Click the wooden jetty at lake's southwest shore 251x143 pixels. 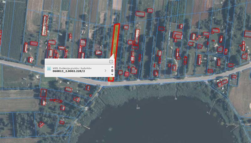pyautogui.click(x=86, y=127)
